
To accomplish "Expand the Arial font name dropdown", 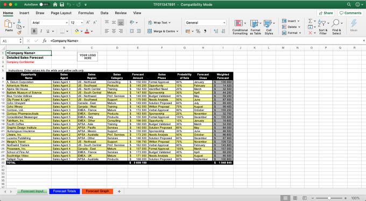I will [67, 23].
